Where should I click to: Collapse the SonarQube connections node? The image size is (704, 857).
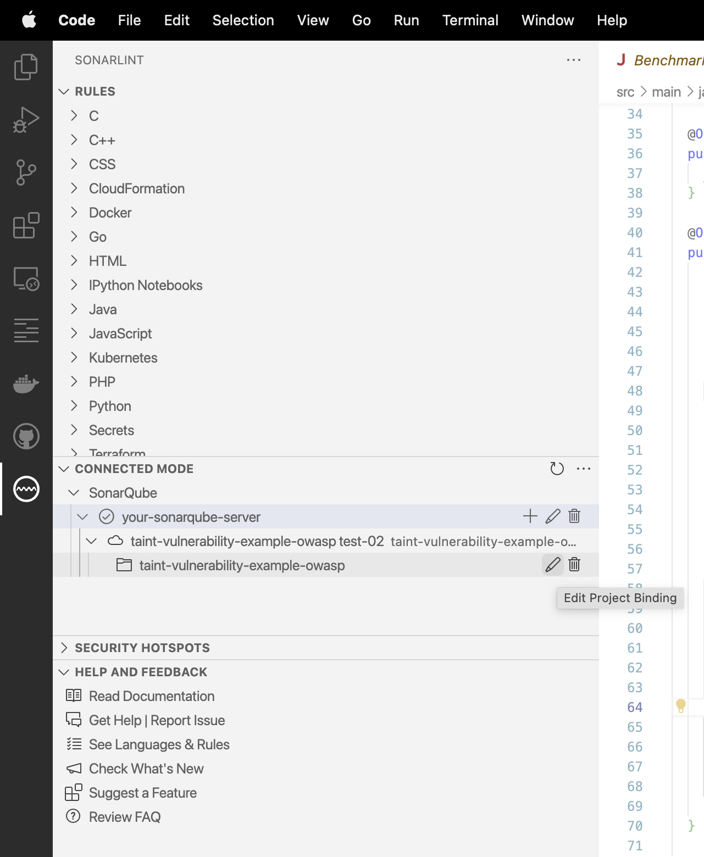pyautogui.click(x=74, y=493)
